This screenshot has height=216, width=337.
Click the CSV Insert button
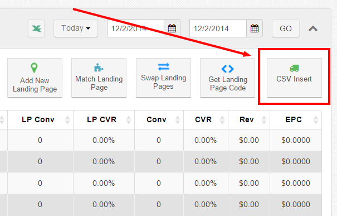coord(294,78)
